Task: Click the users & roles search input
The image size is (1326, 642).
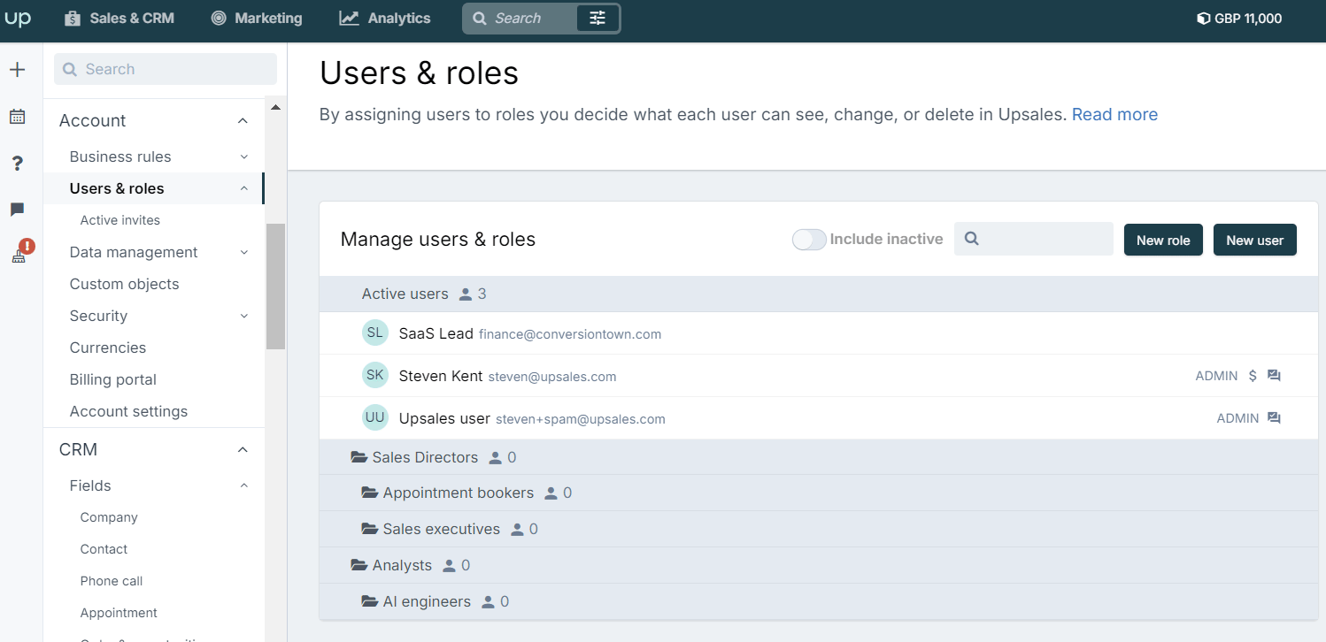Action: 1034,239
